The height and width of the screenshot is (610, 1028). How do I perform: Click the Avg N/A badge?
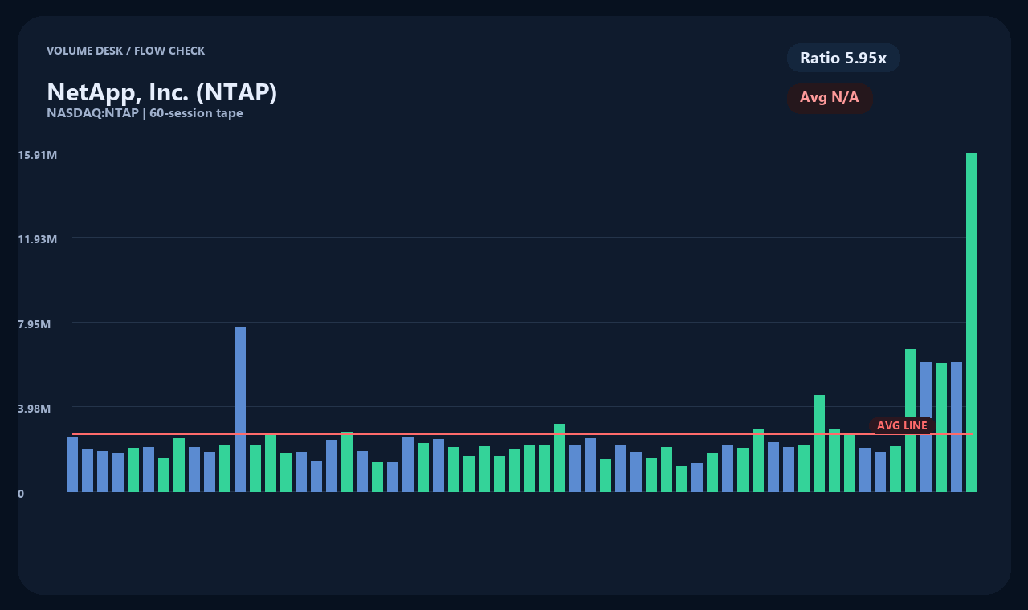830,98
